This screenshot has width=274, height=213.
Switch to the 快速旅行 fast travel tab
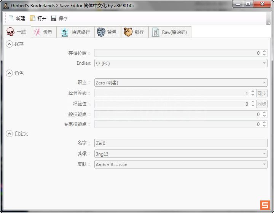coord(75,32)
